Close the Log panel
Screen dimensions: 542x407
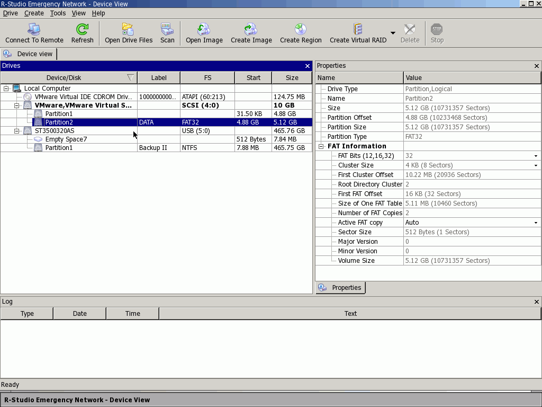click(537, 302)
